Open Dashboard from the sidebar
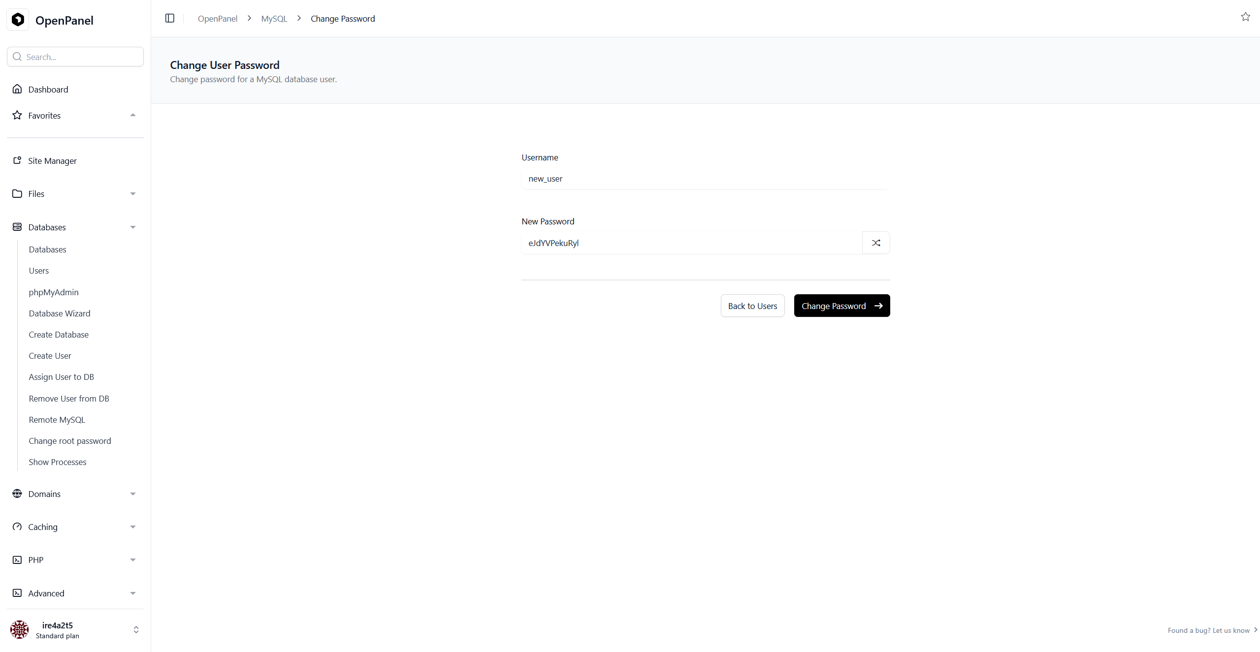Viewport: 1260px width, 652px height. [x=48, y=89]
